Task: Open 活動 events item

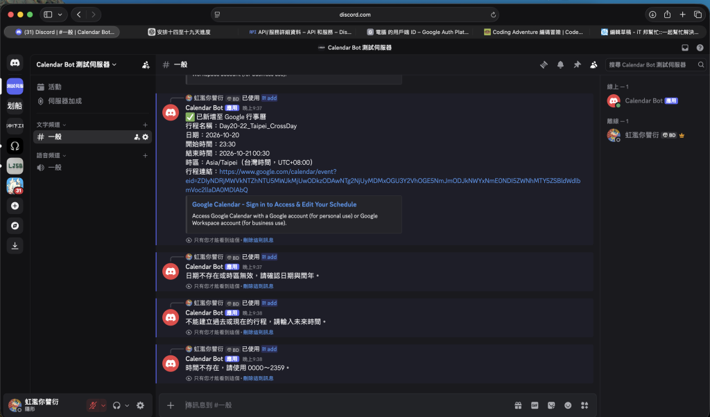Action: point(92,87)
